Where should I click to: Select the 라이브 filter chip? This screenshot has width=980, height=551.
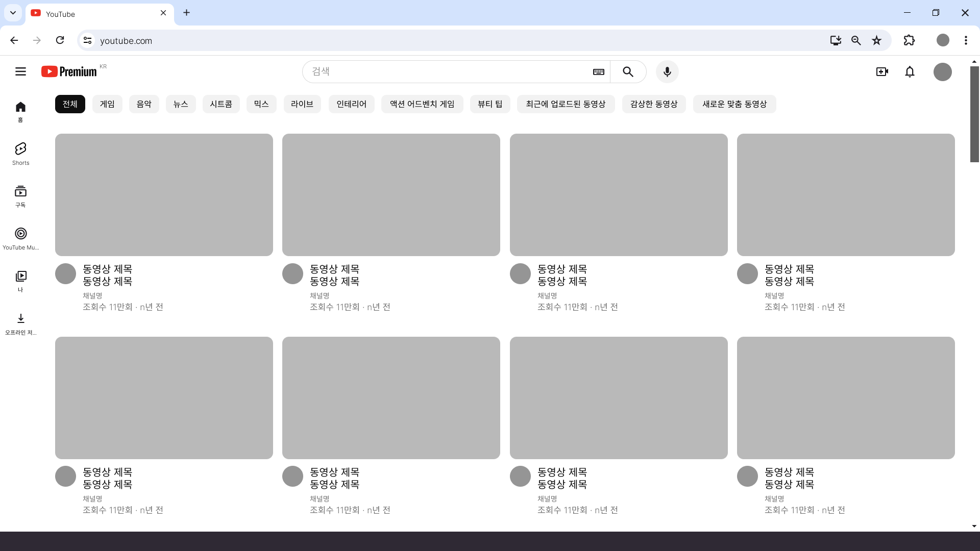coord(302,104)
